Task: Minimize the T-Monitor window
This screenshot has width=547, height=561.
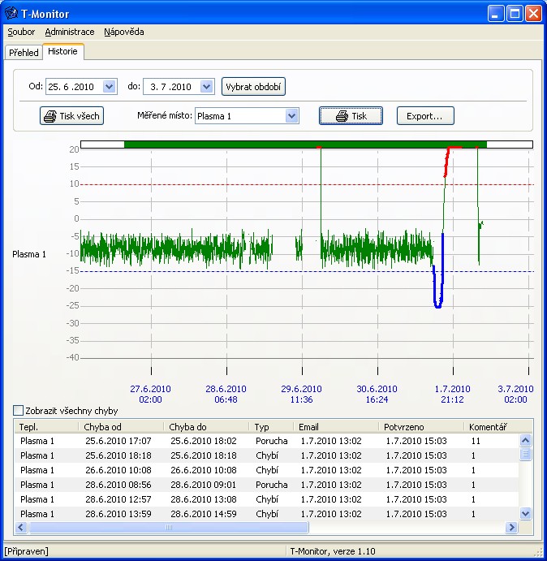Action: [496, 14]
